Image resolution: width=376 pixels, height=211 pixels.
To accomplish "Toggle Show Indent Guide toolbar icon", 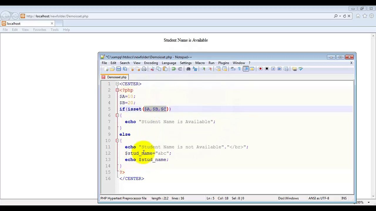I will point(246,69).
